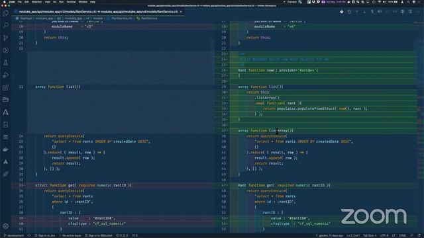Viewport: 424px width, 238px height.
Task: Open the Code application menu
Action: 12,1
